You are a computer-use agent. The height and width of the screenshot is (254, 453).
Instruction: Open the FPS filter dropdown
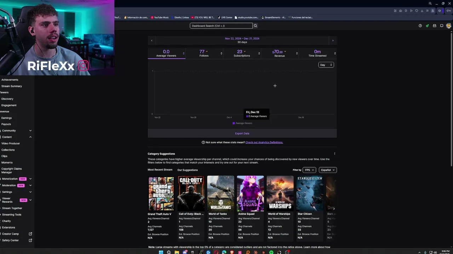click(309, 170)
